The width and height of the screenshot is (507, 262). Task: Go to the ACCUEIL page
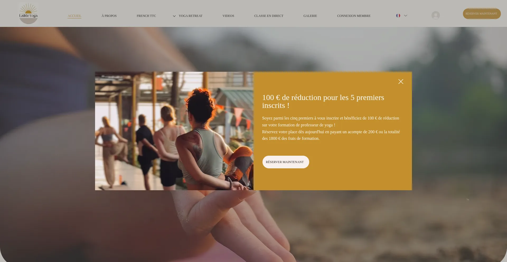tap(74, 16)
